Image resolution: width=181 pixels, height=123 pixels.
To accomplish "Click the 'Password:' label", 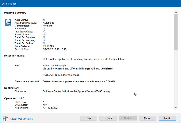I will 21,29.
